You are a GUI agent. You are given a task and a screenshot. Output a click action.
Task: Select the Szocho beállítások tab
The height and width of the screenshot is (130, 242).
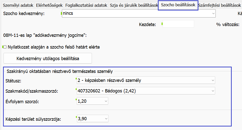point(178,5)
